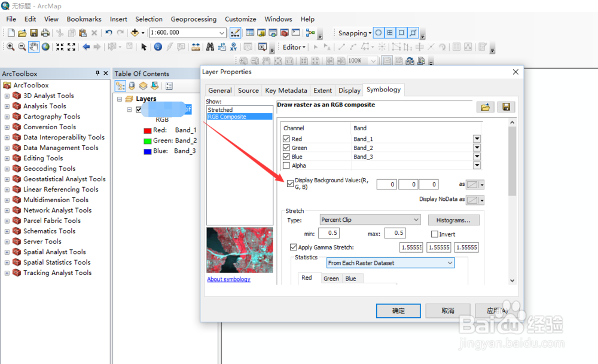The image size is (598, 364).
Task: Enable Point Snapping circle icon
Action: pyautogui.click(x=379, y=33)
